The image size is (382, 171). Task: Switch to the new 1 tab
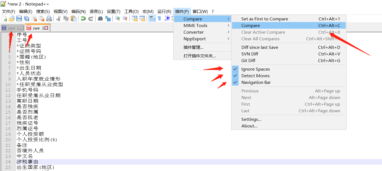tap(13, 28)
